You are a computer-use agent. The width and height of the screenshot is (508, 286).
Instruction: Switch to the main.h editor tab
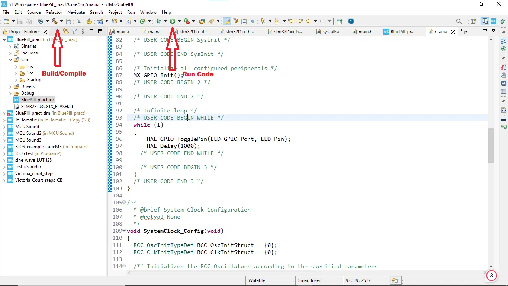coord(362,32)
